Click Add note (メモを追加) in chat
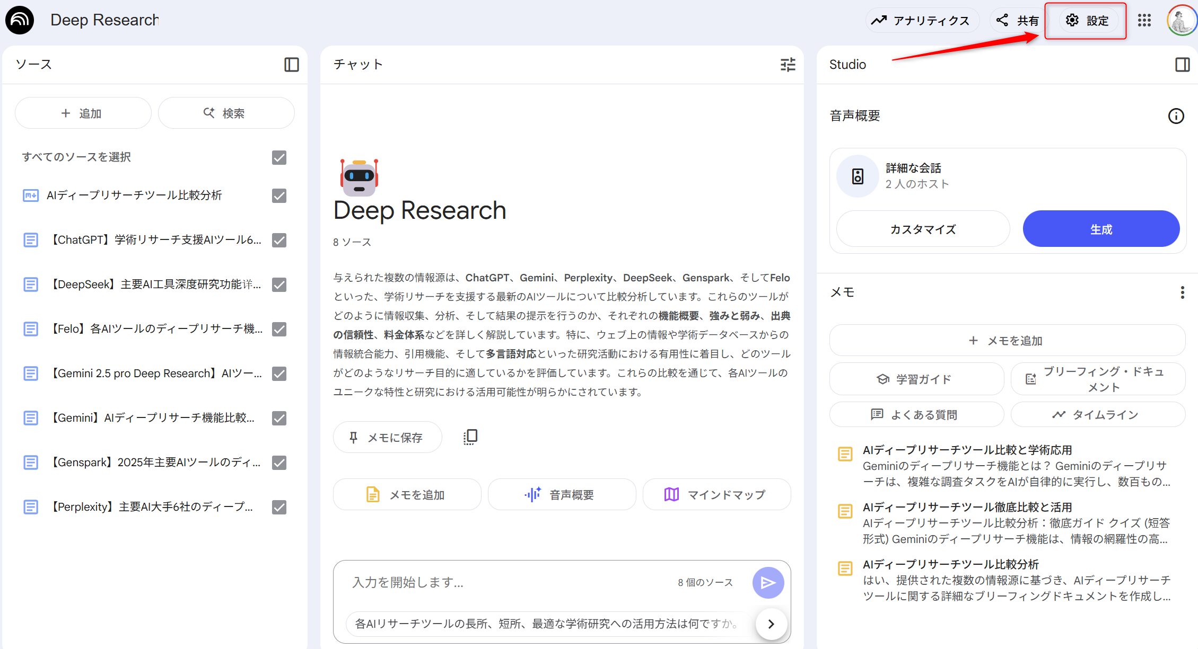This screenshot has height=649, width=1198. (407, 494)
